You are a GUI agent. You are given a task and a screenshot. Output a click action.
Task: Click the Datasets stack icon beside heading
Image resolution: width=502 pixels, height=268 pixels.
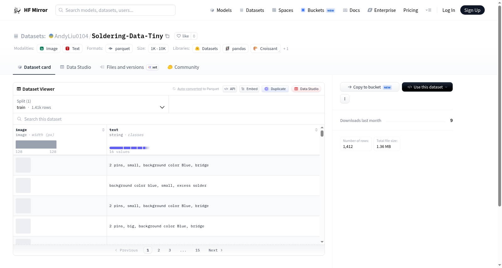[16, 36]
